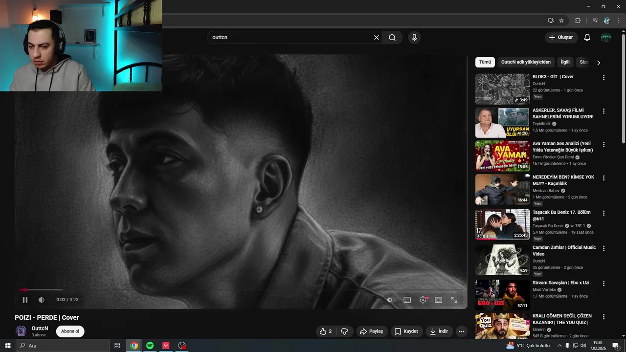Open KRALI GÖMEN DEĞİL ÇÖZEN video title
The image size is (626, 352).
pyautogui.click(x=562, y=319)
